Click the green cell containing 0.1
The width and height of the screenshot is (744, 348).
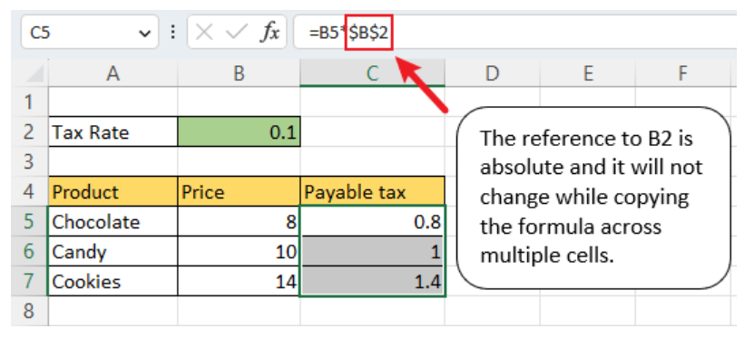point(239,131)
